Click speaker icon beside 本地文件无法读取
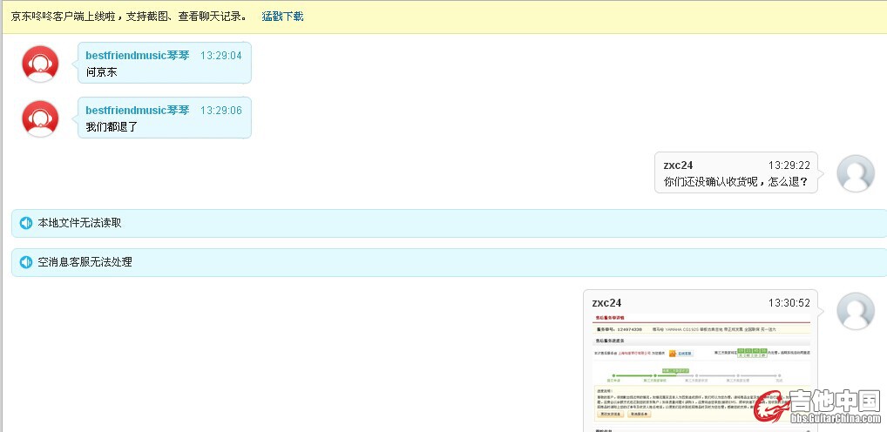 pyautogui.click(x=26, y=223)
